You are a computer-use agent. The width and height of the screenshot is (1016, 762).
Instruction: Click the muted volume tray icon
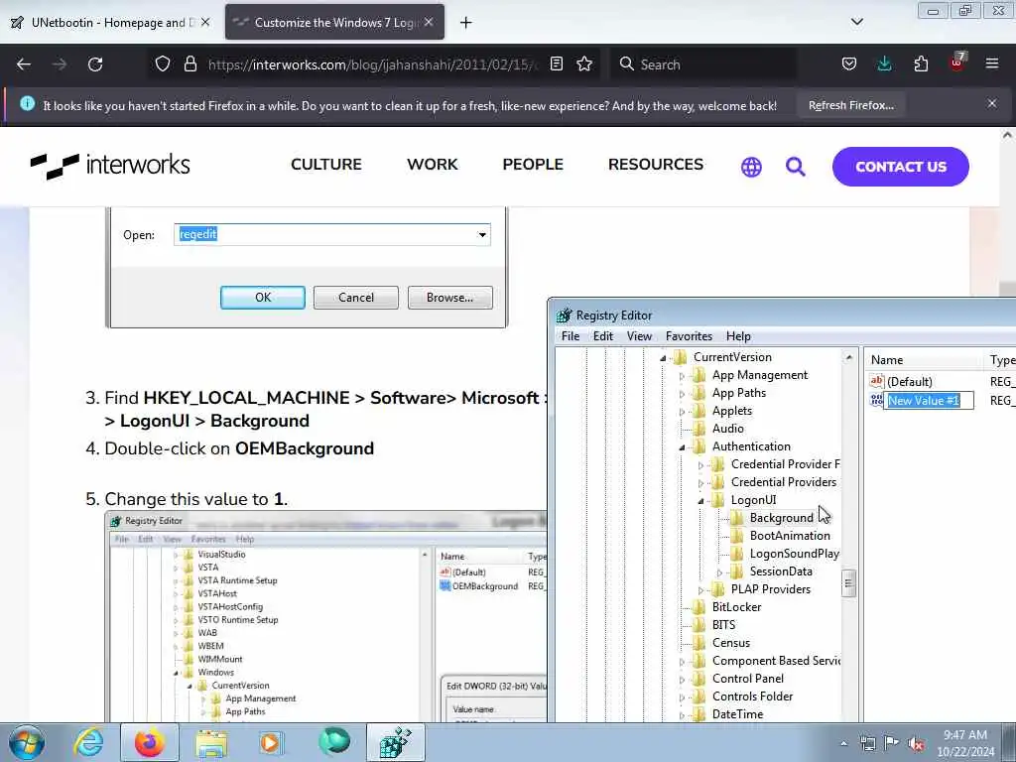coord(916,743)
